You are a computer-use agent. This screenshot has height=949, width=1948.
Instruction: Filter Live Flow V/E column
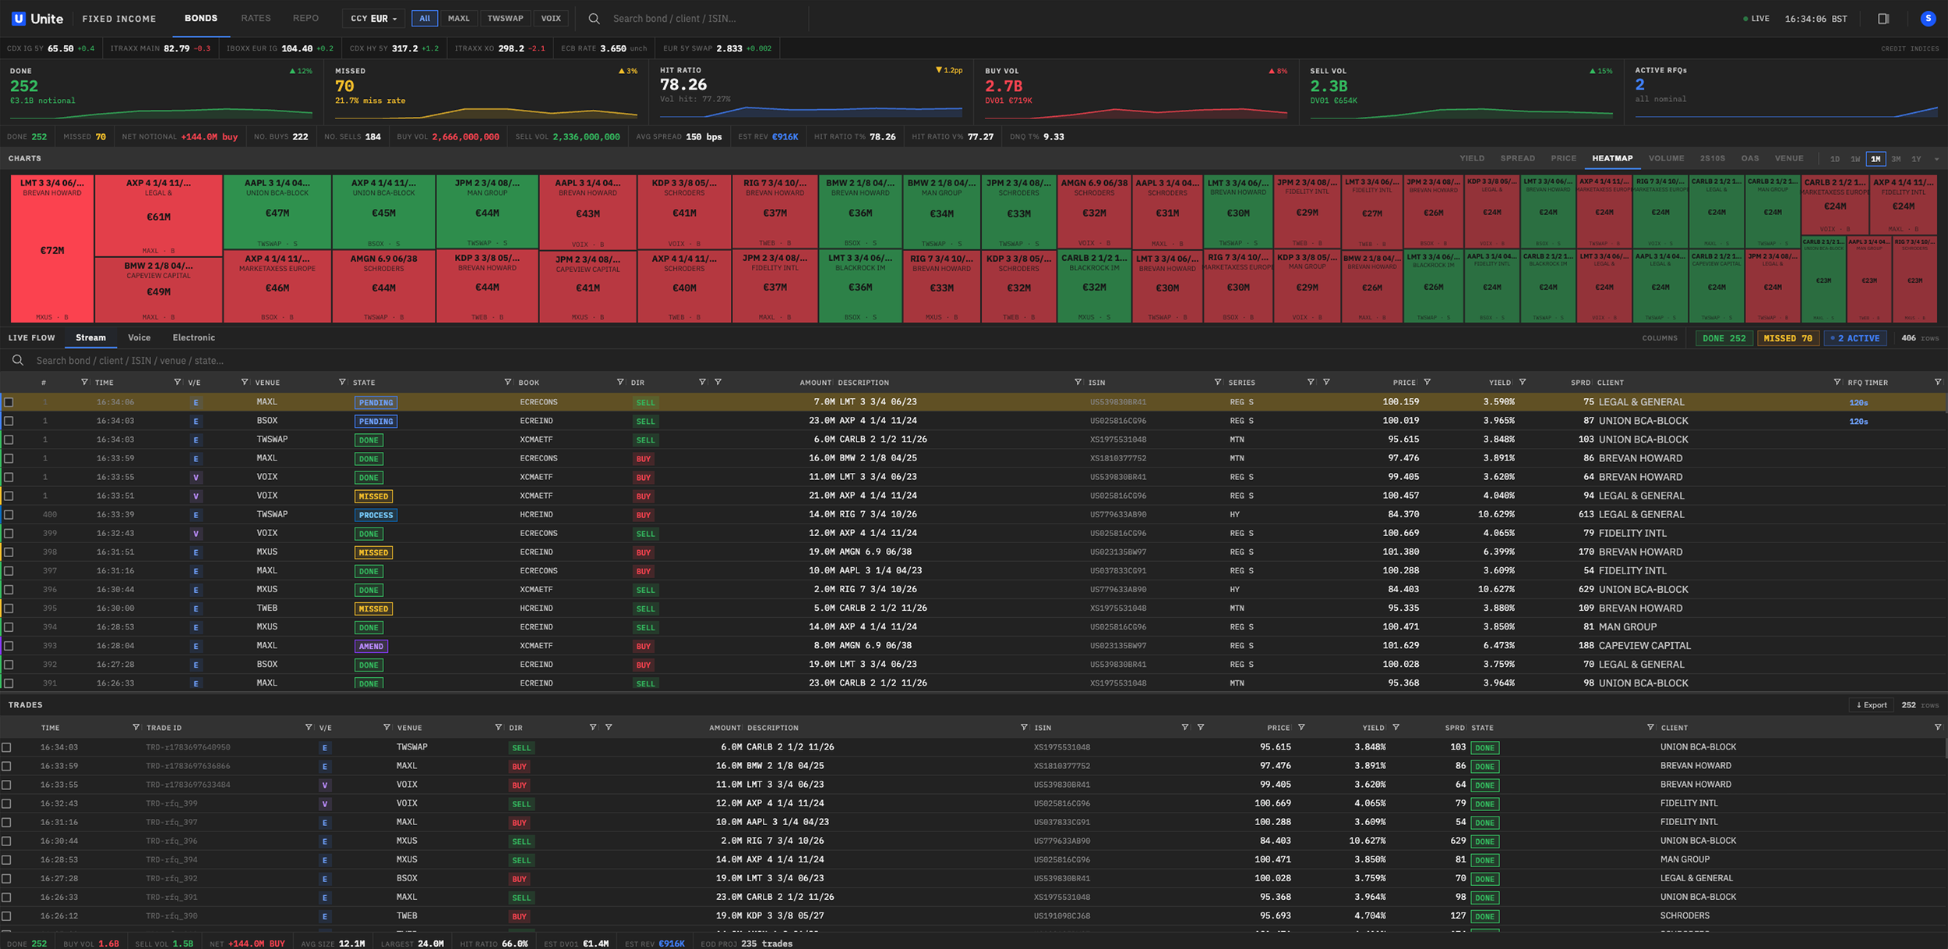[245, 382]
